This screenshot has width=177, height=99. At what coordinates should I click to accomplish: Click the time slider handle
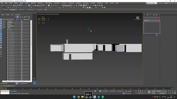8,86
